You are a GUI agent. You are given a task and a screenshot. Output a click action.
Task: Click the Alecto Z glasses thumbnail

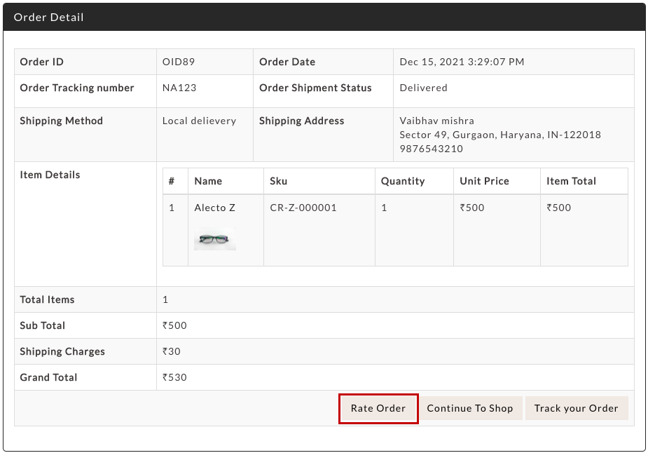215,239
